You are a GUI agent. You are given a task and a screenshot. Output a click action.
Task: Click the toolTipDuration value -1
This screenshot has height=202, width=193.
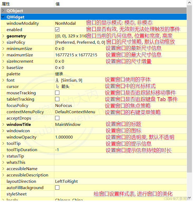57,150
